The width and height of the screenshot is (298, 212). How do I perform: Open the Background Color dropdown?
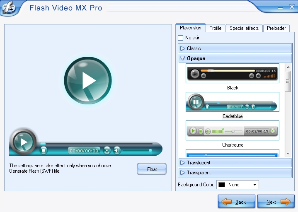254,185
